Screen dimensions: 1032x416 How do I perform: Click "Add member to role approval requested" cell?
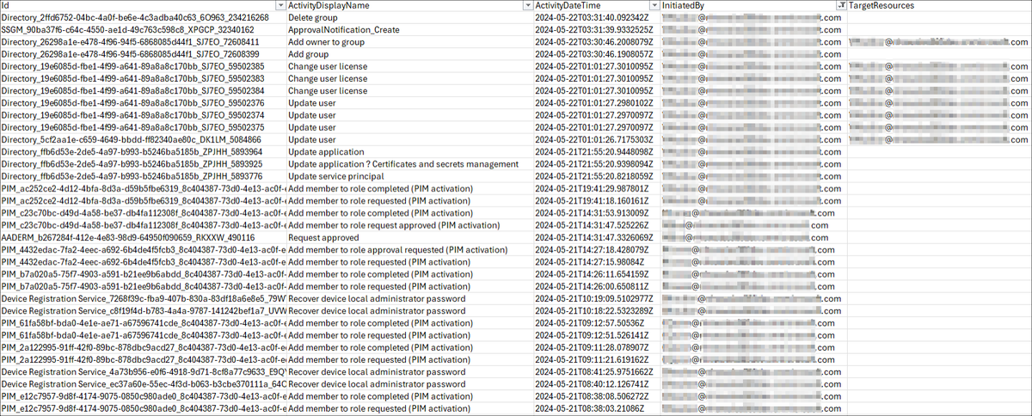(x=409, y=249)
